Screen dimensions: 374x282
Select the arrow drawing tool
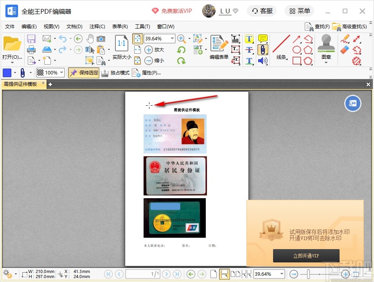coord(297,39)
